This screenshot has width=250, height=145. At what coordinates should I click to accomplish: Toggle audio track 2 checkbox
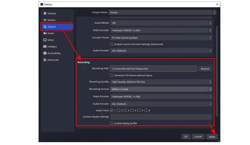(119, 110)
